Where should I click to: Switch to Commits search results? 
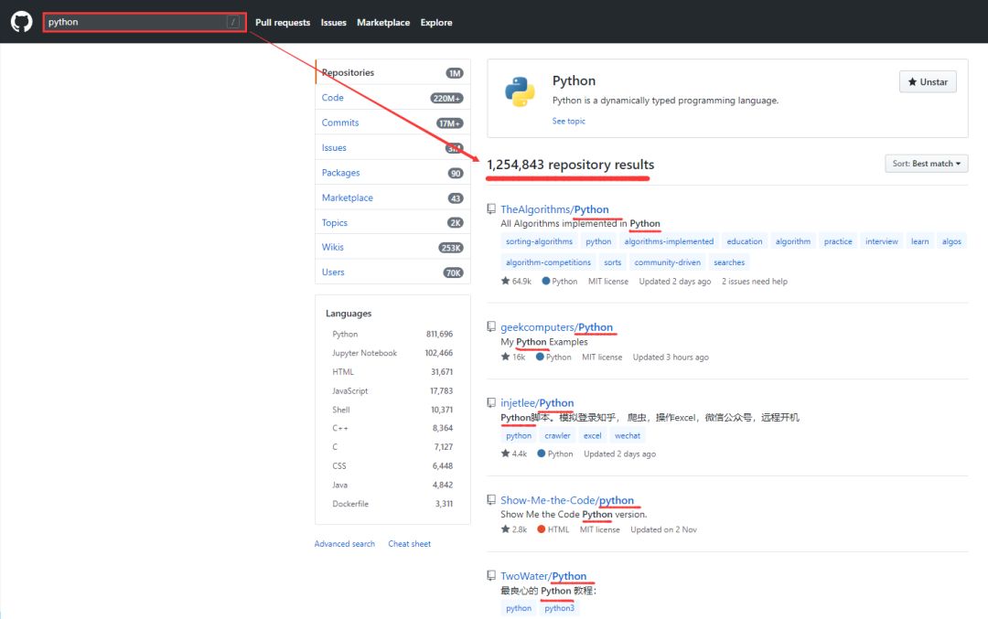click(x=392, y=123)
